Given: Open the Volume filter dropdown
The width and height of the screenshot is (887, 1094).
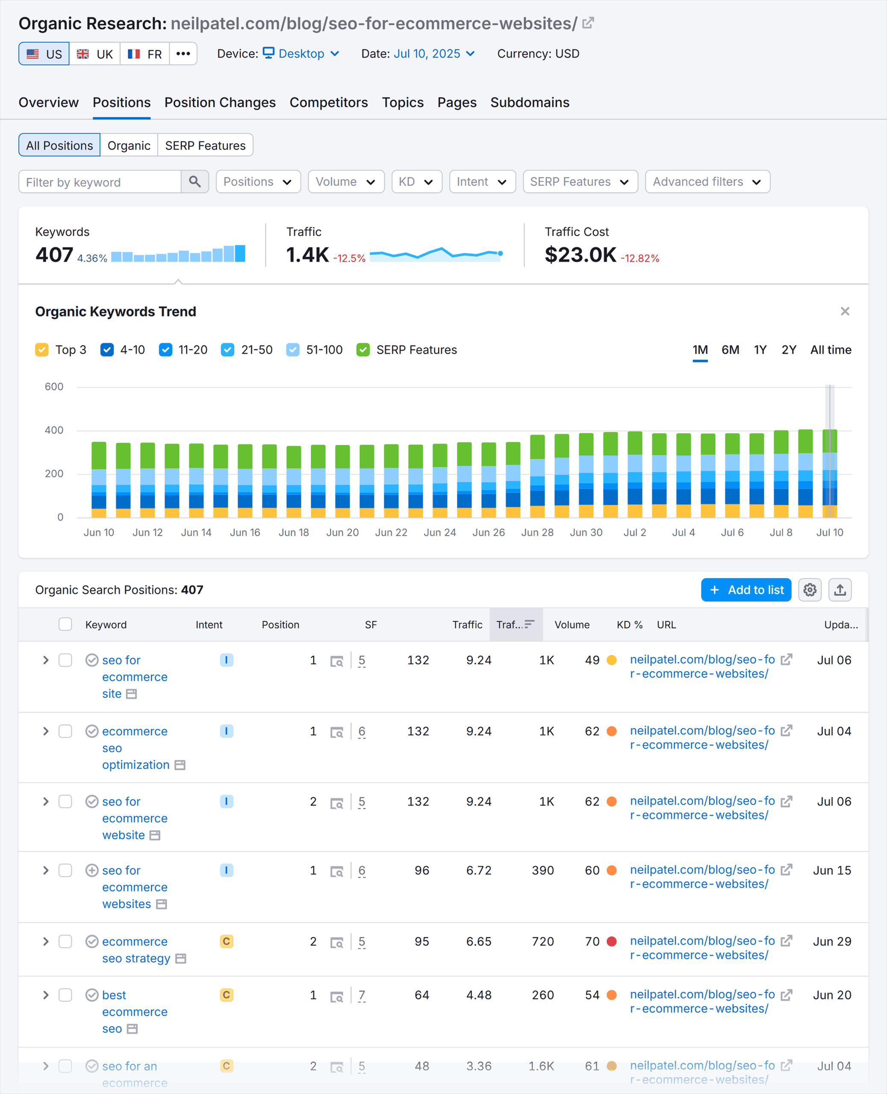Looking at the screenshot, I should 346,181.
